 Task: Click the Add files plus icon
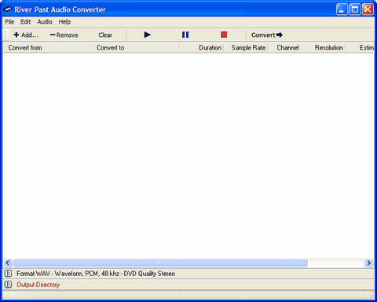click(x=16, y=35)
